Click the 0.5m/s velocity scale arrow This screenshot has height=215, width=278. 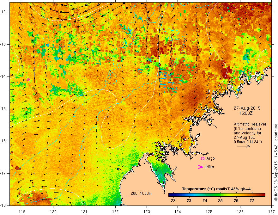(x=244, y=146)
